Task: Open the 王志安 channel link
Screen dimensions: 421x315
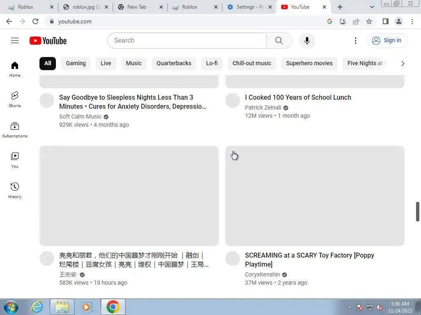Action: (68, 274)
